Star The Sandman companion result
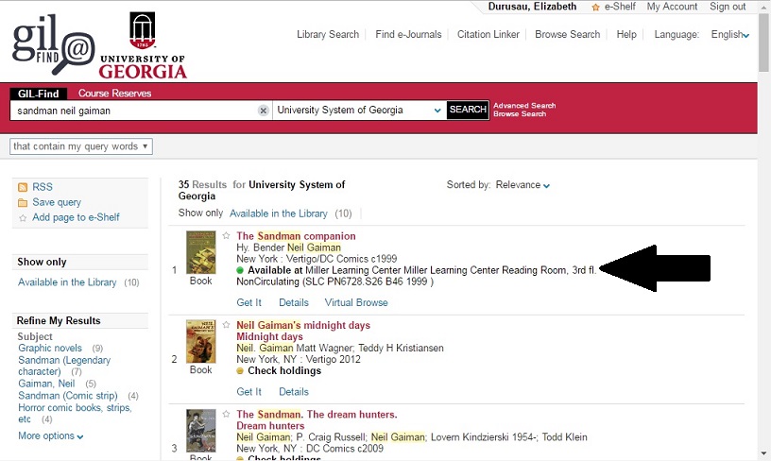 pyautogui.click(x=227, y=236)
